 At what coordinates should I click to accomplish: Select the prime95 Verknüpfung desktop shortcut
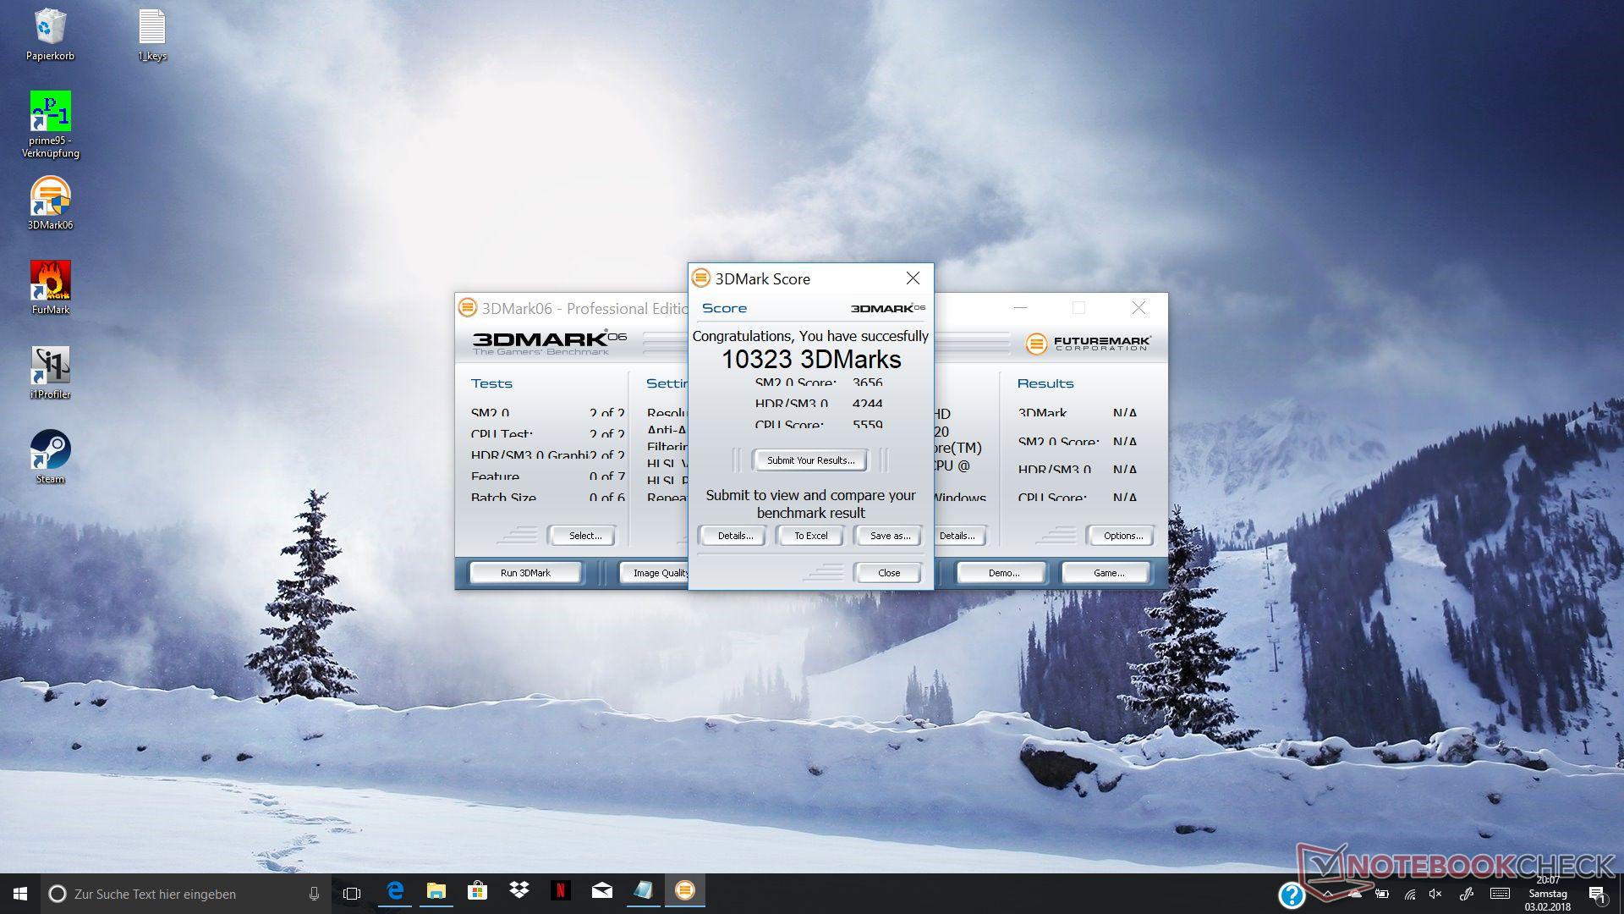pyautogui.click(x=50, y=124)
